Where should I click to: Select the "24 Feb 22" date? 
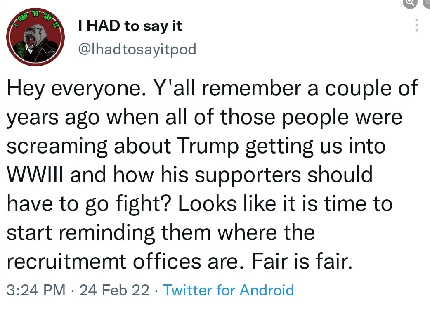click(x=114, y=290)
